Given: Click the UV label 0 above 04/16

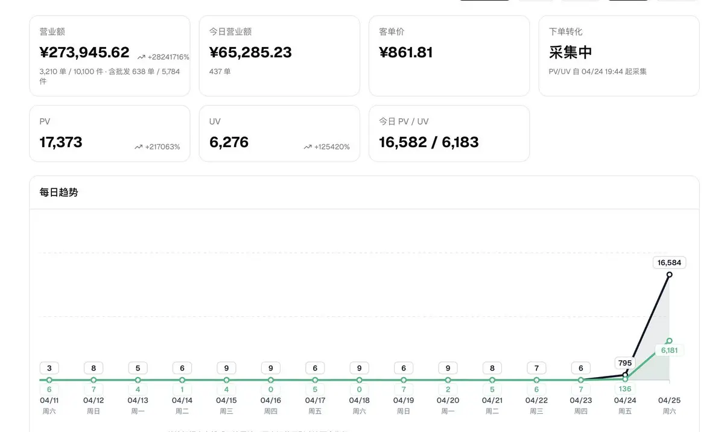Looking at the screenshot, I should (271, 389).
